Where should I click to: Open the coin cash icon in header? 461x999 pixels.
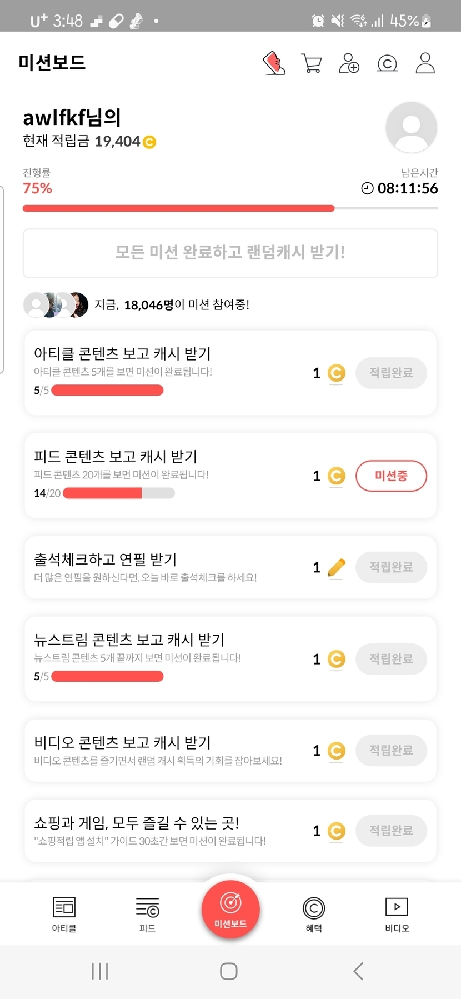(x=387, y=63)
